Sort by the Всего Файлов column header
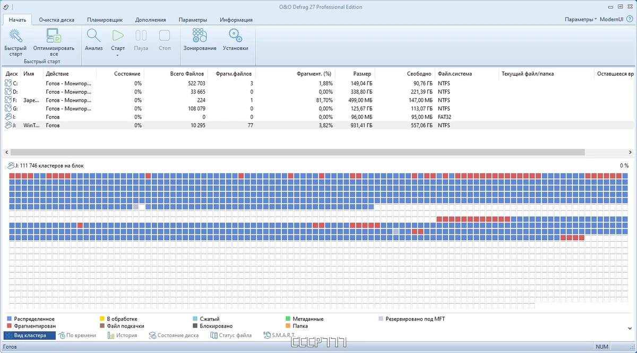 click(x=188, y=74)
